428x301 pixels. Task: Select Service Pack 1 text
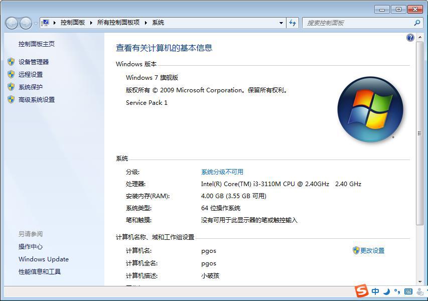click(x=147, y=103)
